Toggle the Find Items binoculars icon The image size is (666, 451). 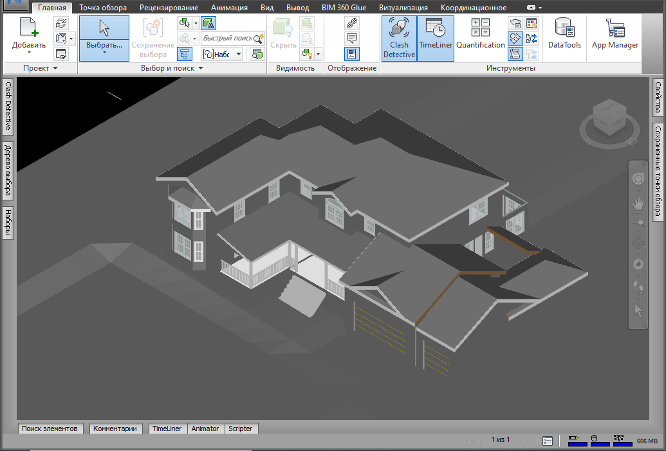[x=208, y=23]
